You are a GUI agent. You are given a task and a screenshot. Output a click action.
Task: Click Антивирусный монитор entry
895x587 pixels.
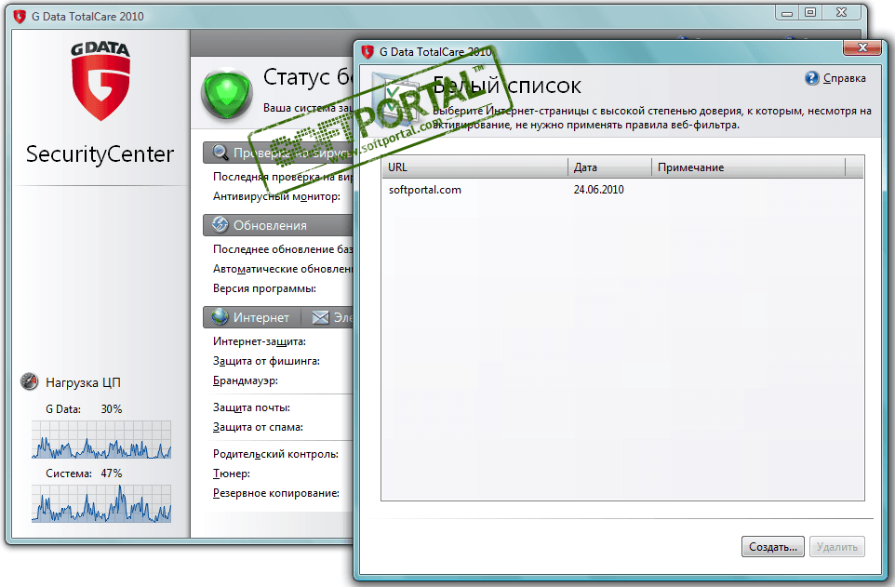click(x=276, y=196)
